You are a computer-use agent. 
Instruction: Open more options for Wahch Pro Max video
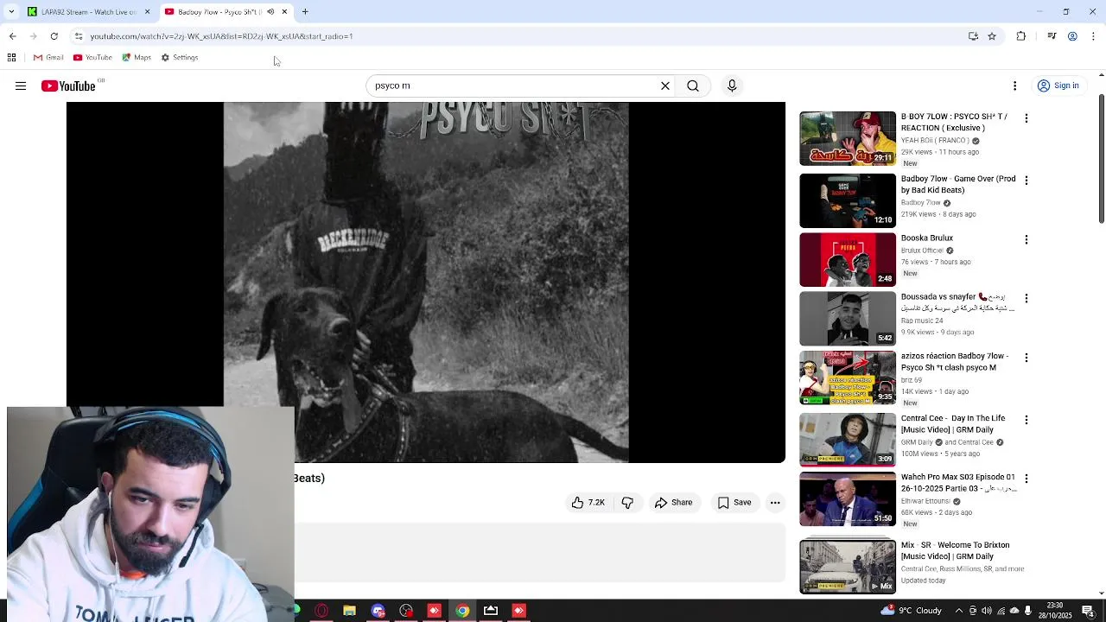click(x=1027, y=479)
